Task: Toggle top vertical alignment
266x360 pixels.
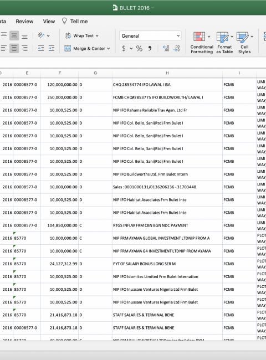Action: tap(3, 35)
